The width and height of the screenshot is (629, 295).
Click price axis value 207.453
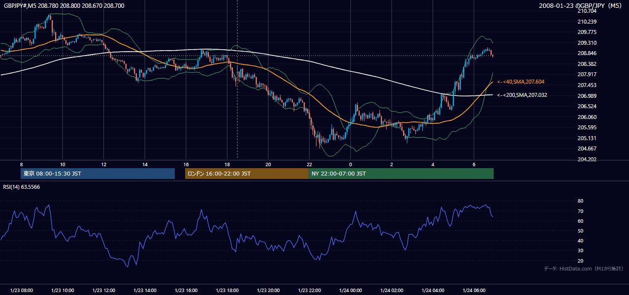587,85
